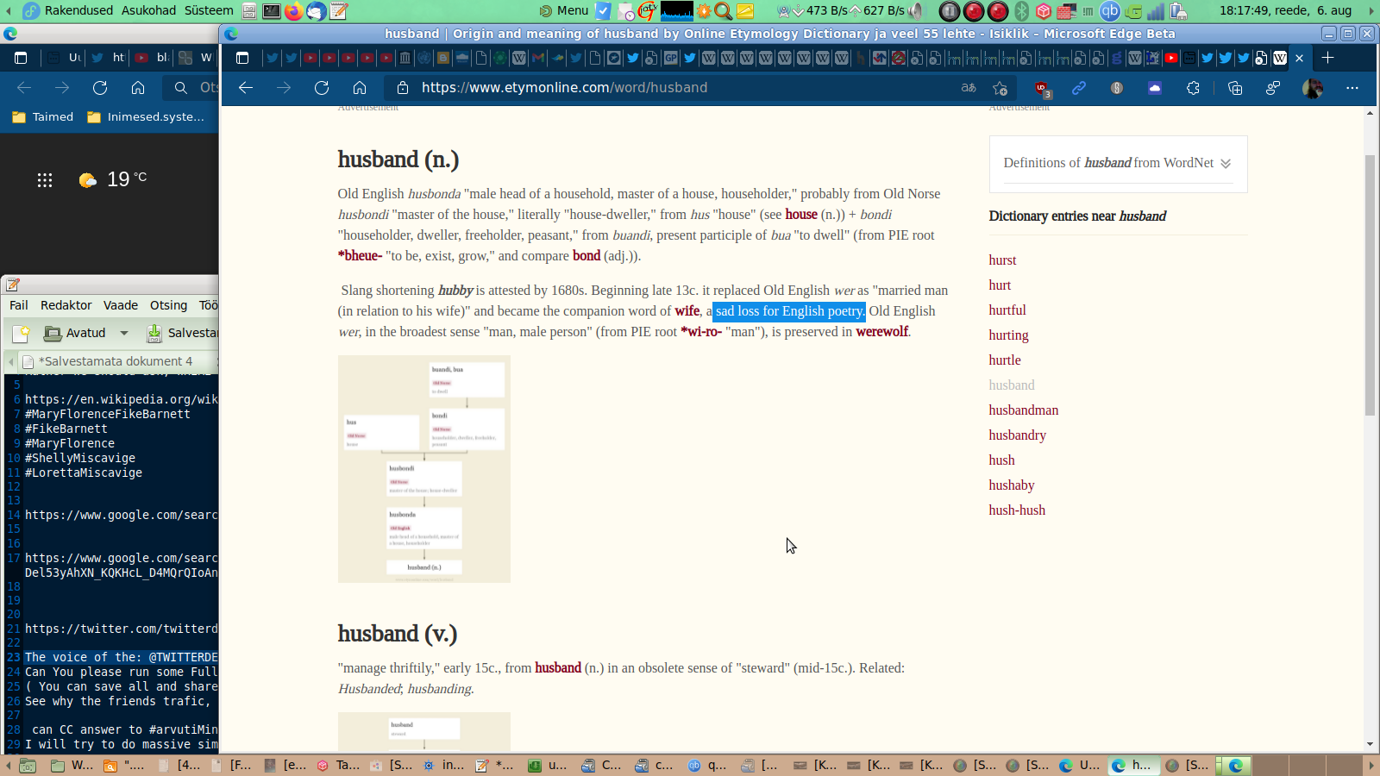1380x776 pixels.
Task: Follow the 'werewolf' link
Action: click(x=881, y=332)
